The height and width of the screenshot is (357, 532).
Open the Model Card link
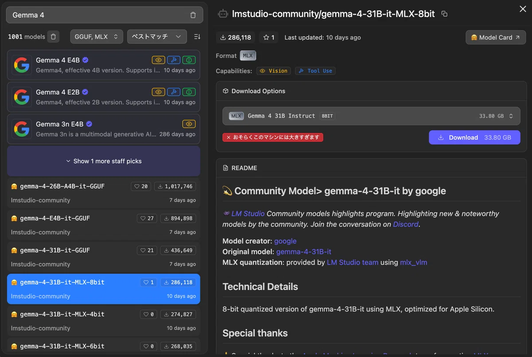pos(496,38)
